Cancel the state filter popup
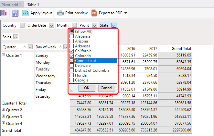Image resolution: width=214 pixels, height=136 pixels. pos(106,88)
